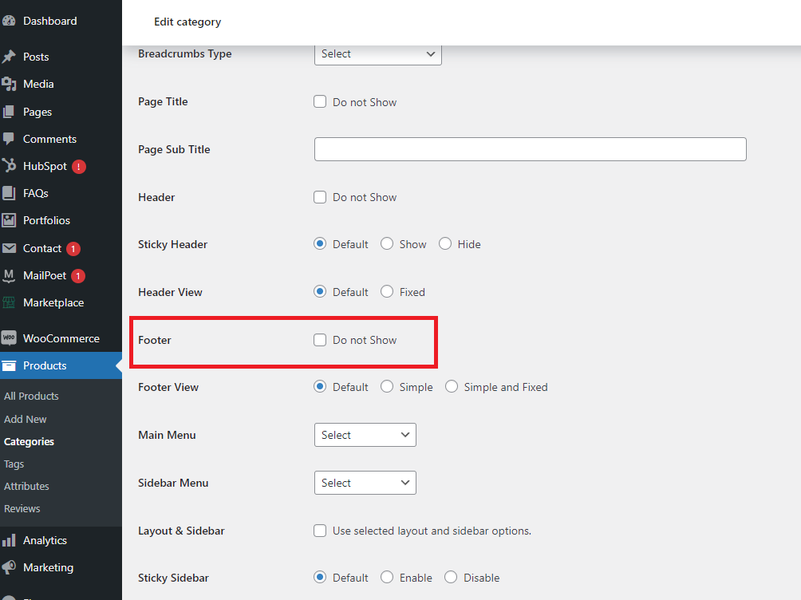
Task: Select Sticky Header Hide radio
Action: (x=445, y=244)
